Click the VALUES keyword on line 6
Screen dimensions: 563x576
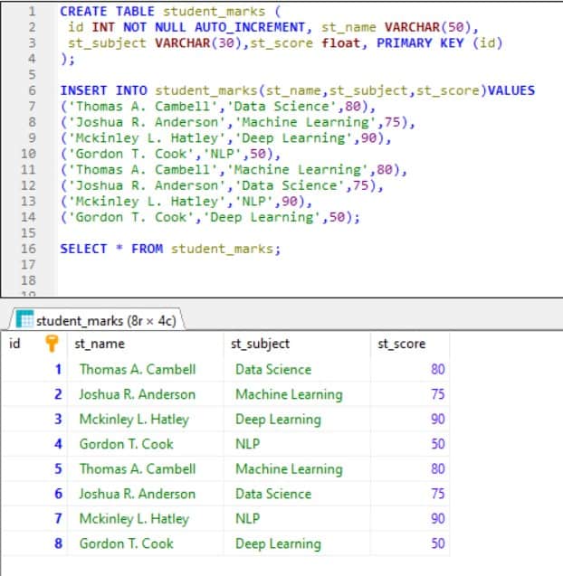tap(511, 90)
